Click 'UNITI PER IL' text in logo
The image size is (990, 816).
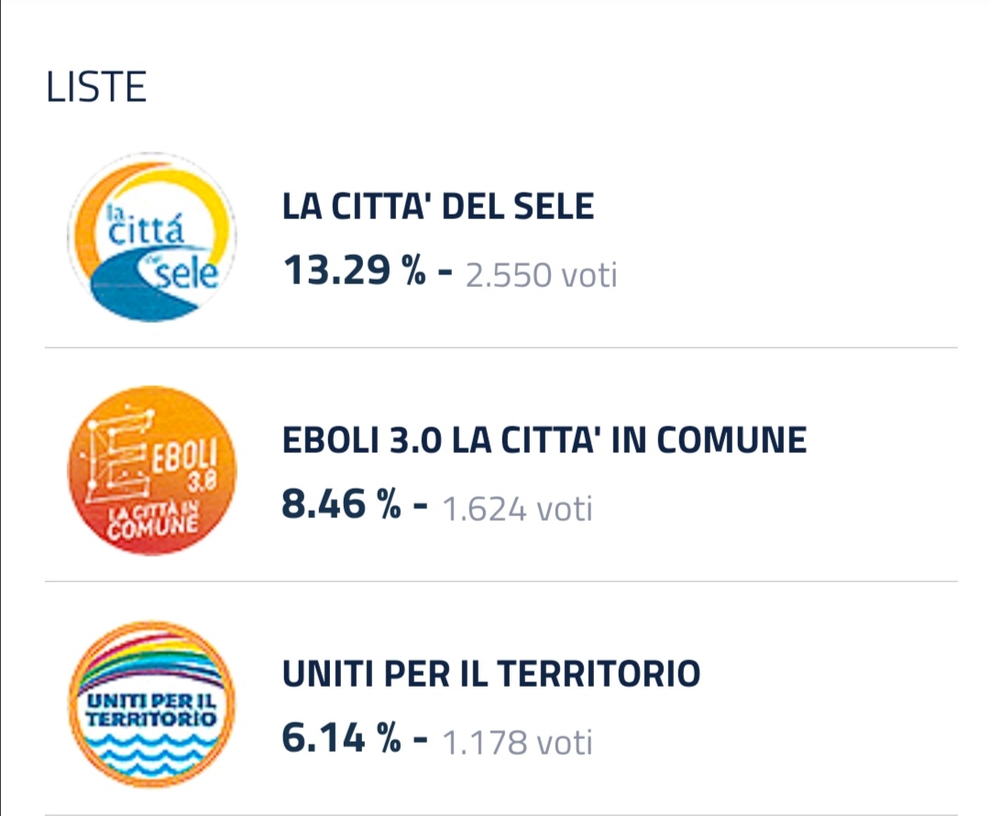point(151,700)
